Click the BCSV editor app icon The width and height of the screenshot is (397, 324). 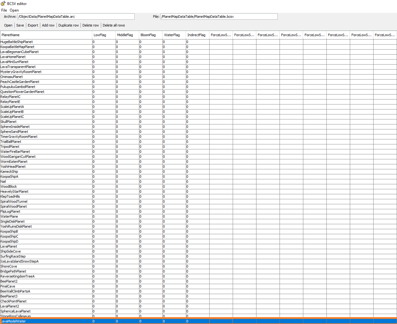3,3
